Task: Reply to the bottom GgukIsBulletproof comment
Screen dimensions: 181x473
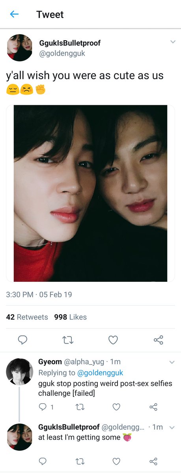Action: pyautogui.click(x=43, y=461)
